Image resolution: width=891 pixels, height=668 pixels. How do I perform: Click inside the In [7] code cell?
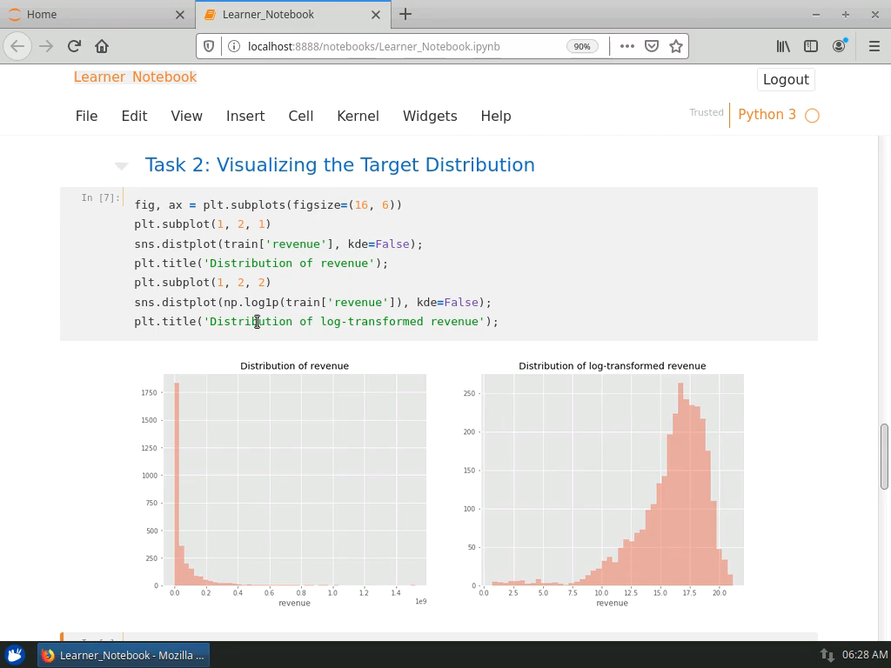pos(470,264)
